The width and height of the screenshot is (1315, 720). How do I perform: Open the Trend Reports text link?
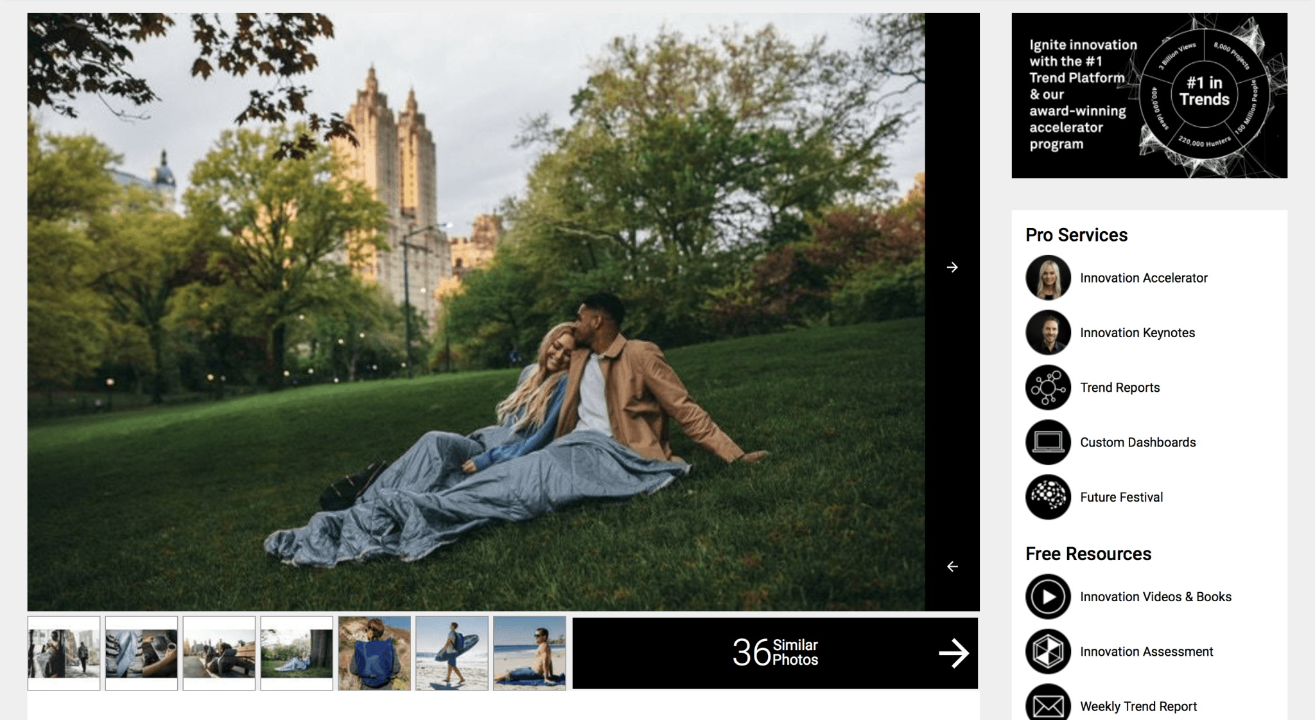[x=1120, y=387]
